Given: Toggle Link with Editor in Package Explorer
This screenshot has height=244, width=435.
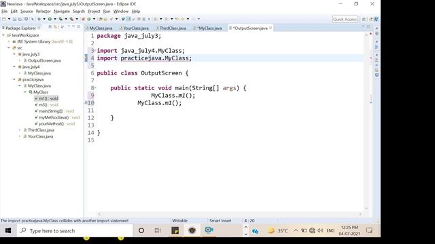Looking at the screenshot, I should (56, 26).
